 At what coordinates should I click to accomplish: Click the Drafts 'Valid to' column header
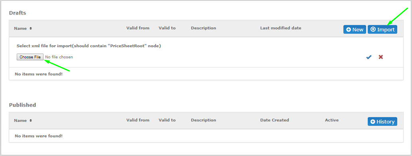pyautogui.click(x=167, y=28)
